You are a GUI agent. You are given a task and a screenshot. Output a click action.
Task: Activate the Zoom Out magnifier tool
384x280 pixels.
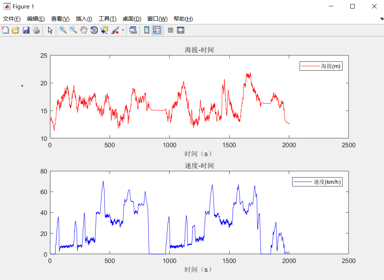pyautogui.click(x=73, y=30)
